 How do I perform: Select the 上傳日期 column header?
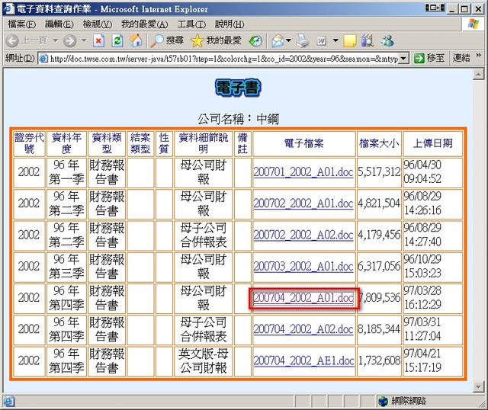coord(432,143)
